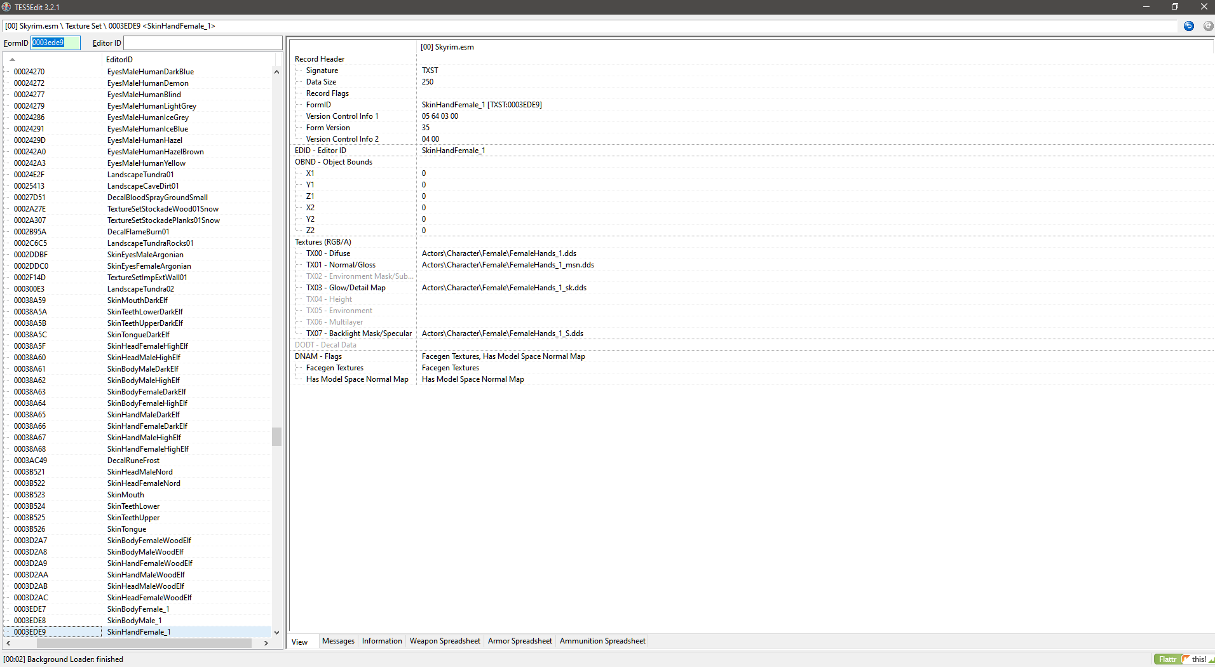Image resolution: width=1215 pixels, height=667 pixels.
Task: Click the record list's scroll left arrow
Action: pos(8,643)
